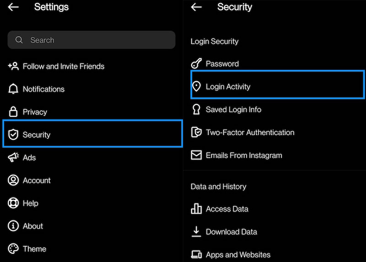Tap the Two-Factor Authentication shield icon

[196, 132]
